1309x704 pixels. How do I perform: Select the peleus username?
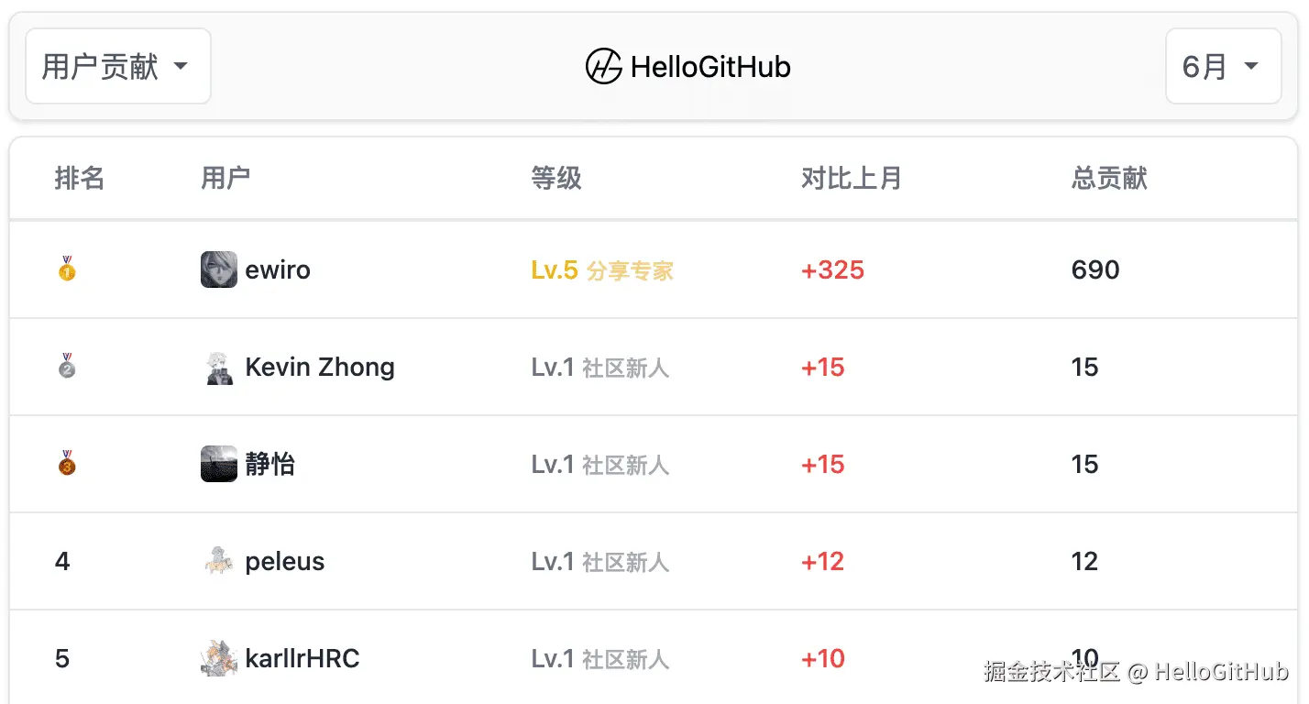(x=285, y=561)
